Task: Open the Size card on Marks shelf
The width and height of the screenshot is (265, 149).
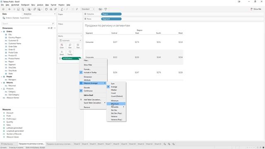Action: click(x=70, y=46)
